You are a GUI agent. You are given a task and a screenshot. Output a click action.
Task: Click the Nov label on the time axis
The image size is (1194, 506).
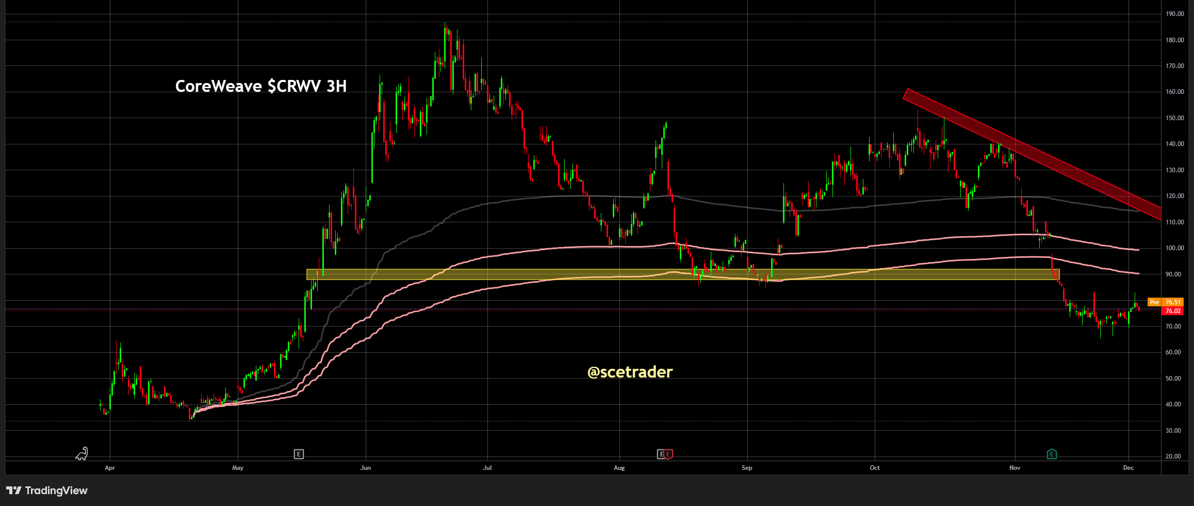(1015, 468)
